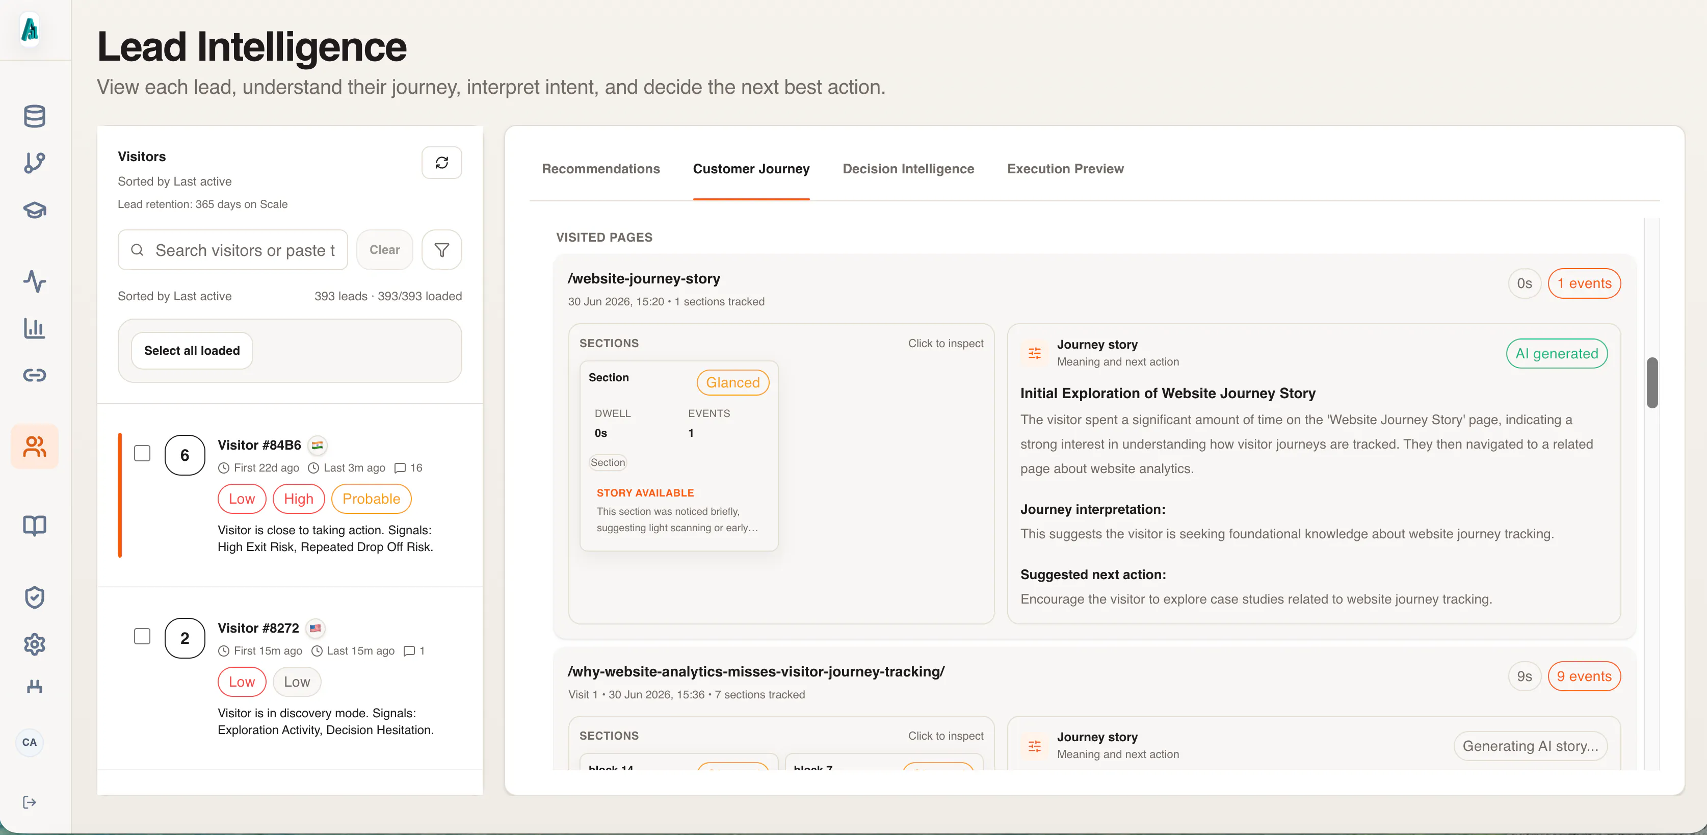Image resolution: width=1707 pixels, height=835 pixels.
Task: Click the 'Generating AI story...' pill
Action: (1531, 746)
